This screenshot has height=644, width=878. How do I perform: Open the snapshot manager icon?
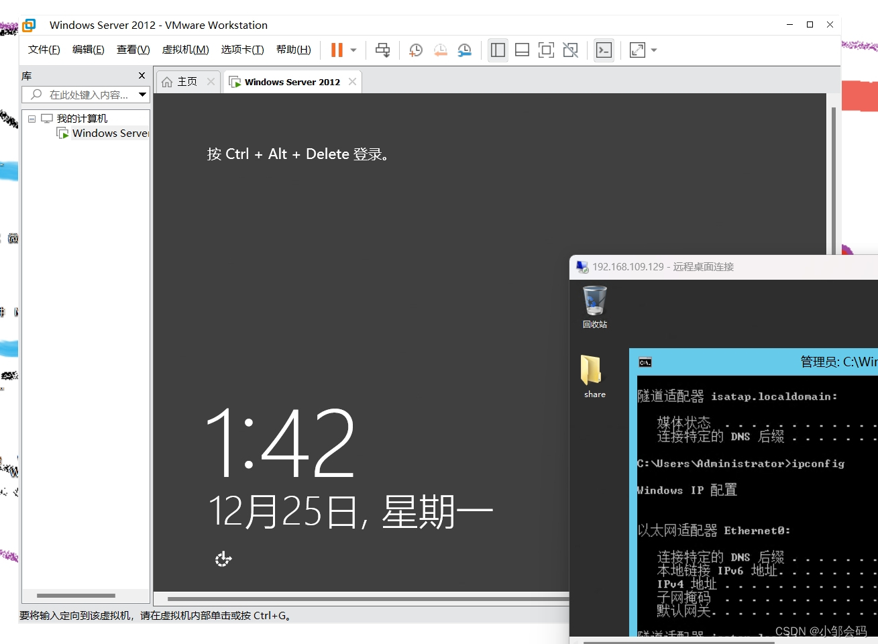(464, 50)
